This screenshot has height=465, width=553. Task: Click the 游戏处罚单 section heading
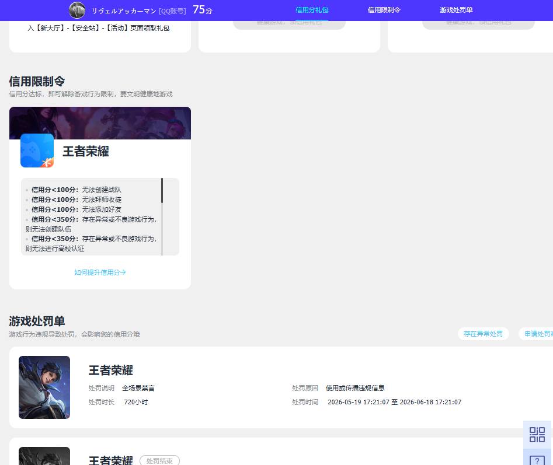click(37, 321)
